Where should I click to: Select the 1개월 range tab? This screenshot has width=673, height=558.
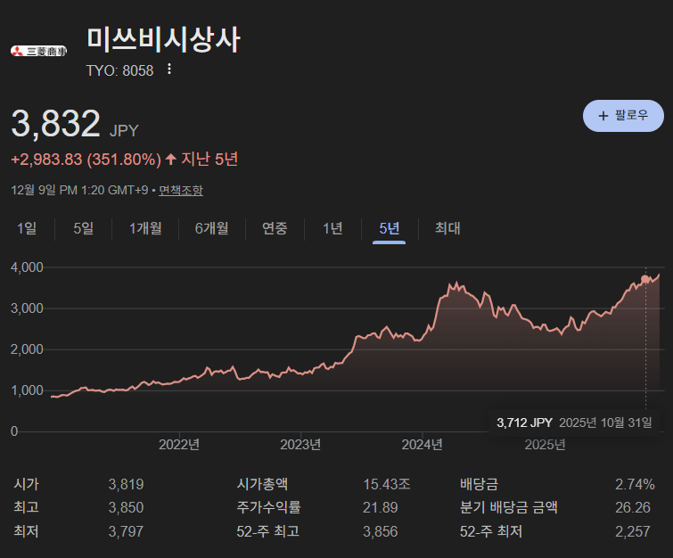pyautogui.click(x=145, y=228)
